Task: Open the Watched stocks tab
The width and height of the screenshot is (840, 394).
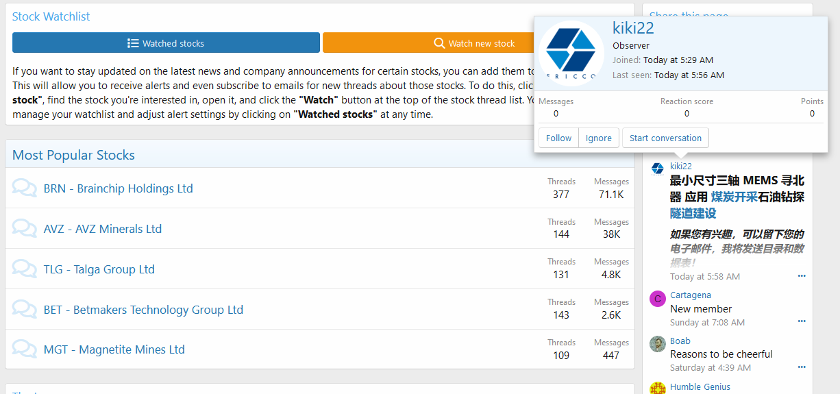Action: tap(166, 43)
